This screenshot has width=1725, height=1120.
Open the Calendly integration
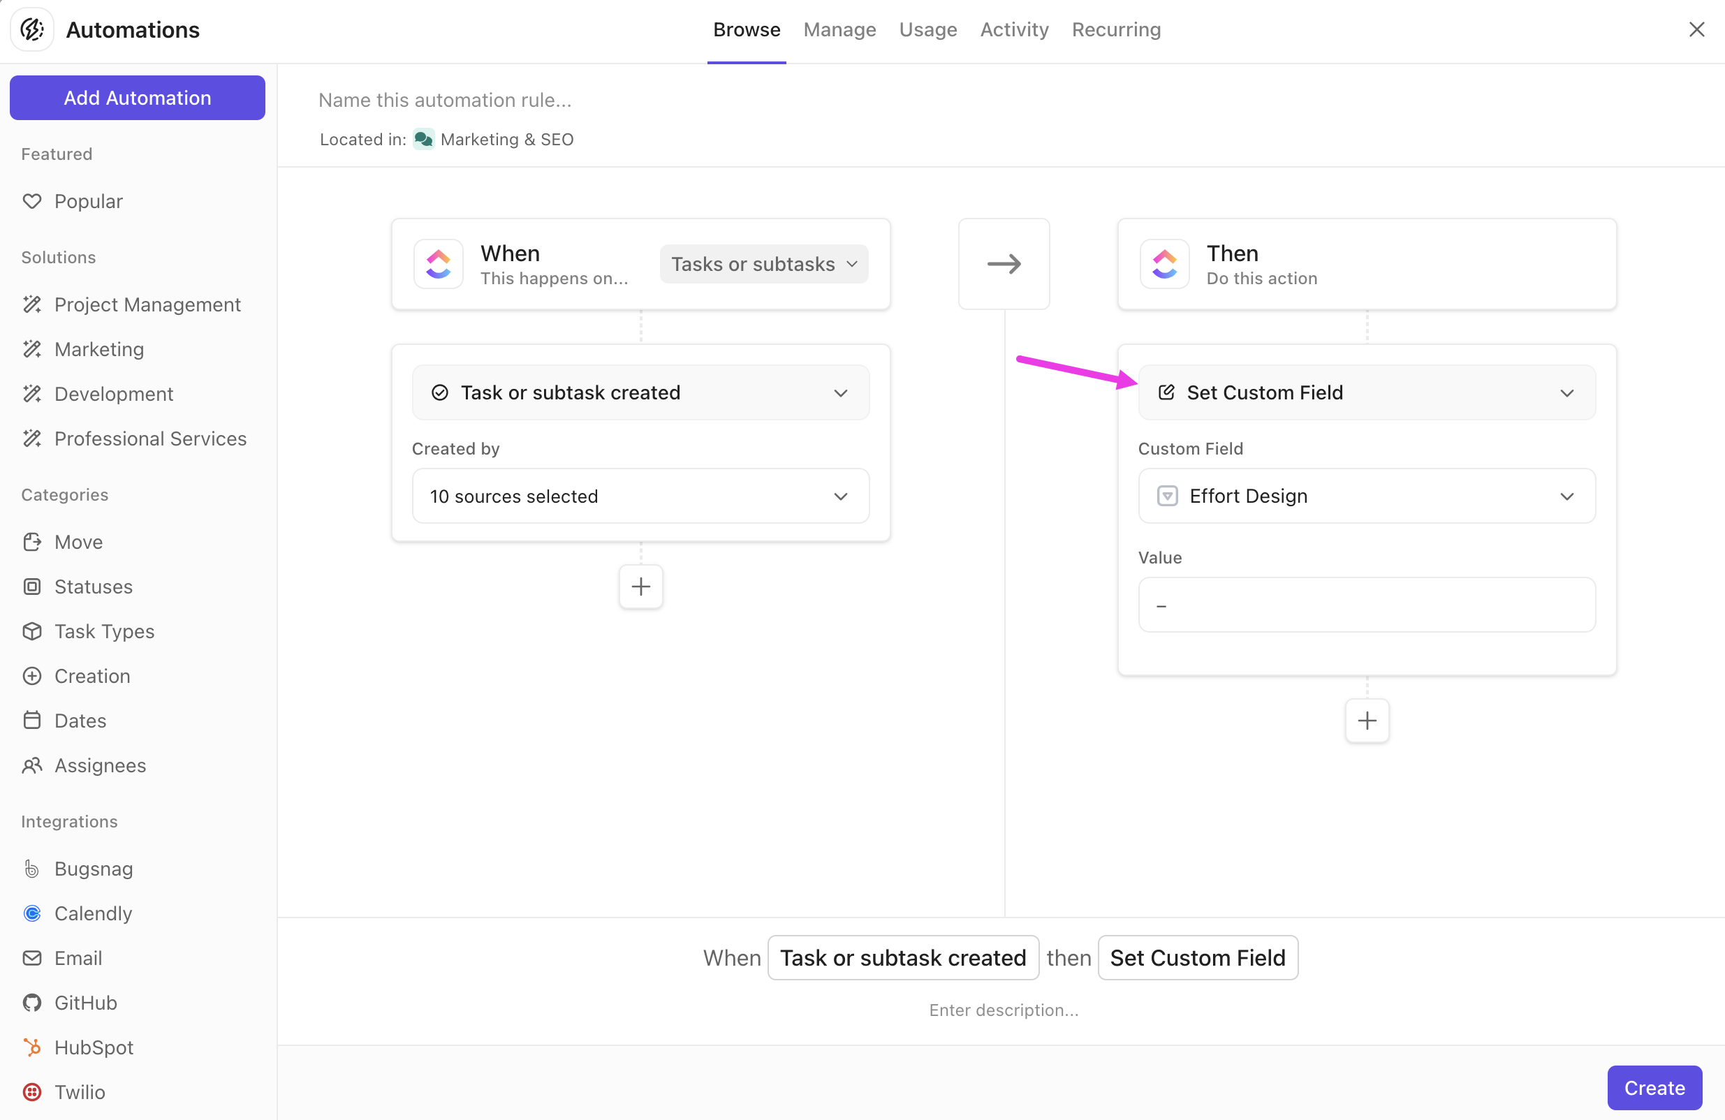[93, 913]
